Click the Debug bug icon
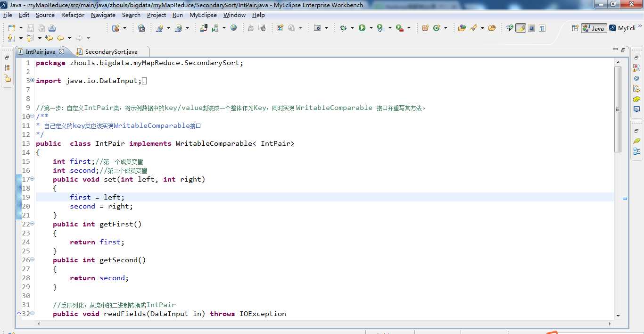This screenshot has width=644, height=334. [x=343, y=28]
